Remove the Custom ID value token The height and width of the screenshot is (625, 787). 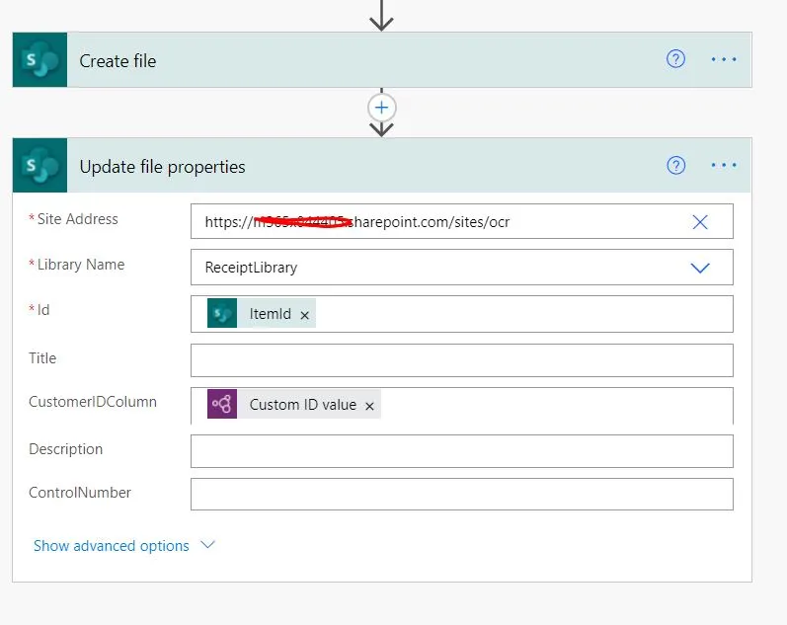tap(369, 406)
